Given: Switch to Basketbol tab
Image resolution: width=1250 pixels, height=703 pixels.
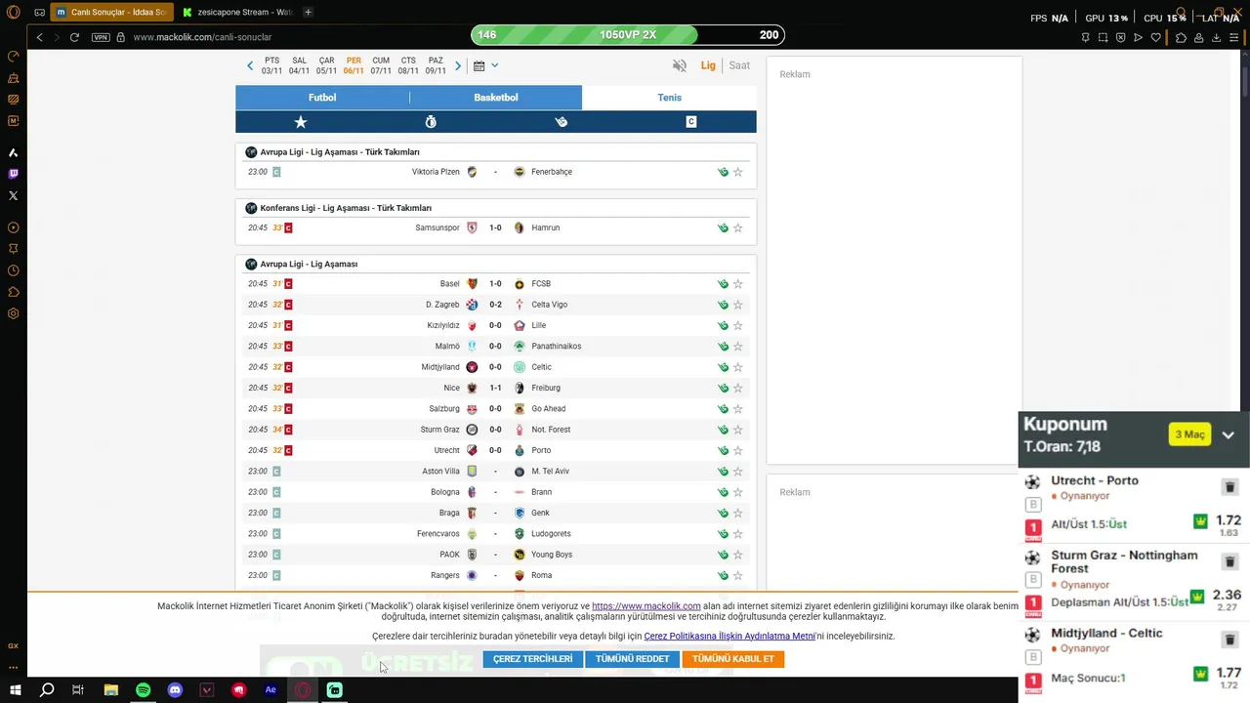Looking at the screenshot, I should click(496, 98).
